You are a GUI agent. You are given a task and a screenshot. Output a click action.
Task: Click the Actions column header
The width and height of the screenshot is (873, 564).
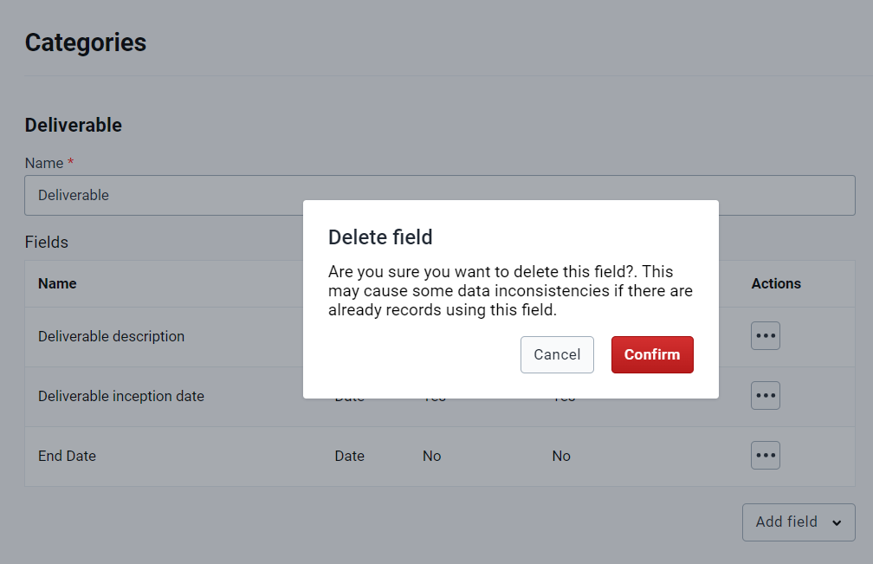click(x=776, y=283)
